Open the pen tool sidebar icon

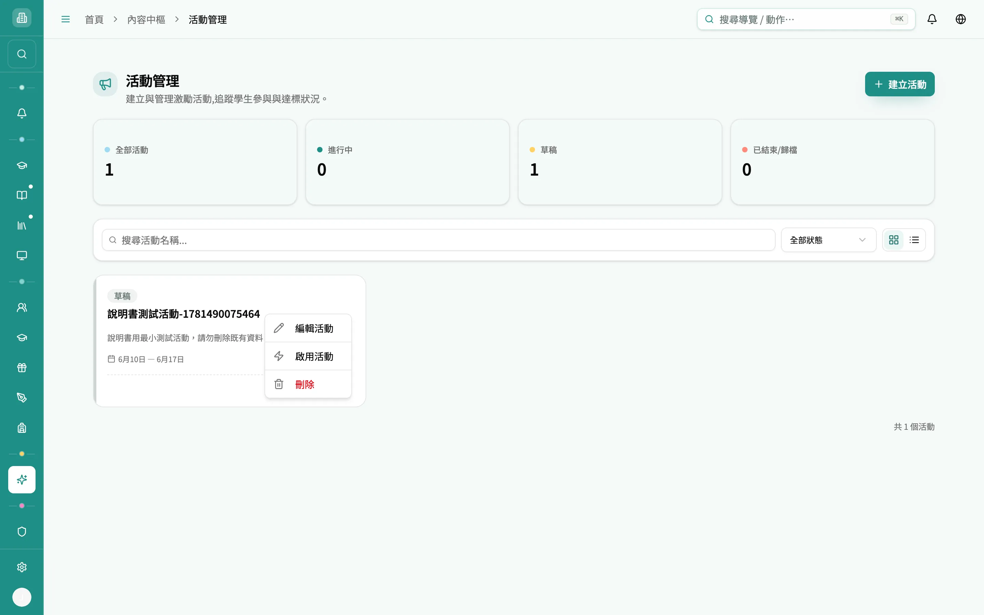pos(22,398)
